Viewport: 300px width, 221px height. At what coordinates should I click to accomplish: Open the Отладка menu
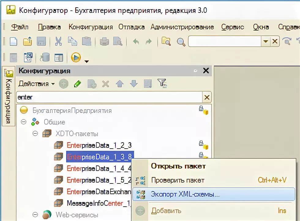point(131,27)
